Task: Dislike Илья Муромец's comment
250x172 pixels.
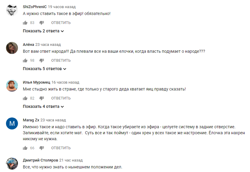Action: [x=42, y=98]
